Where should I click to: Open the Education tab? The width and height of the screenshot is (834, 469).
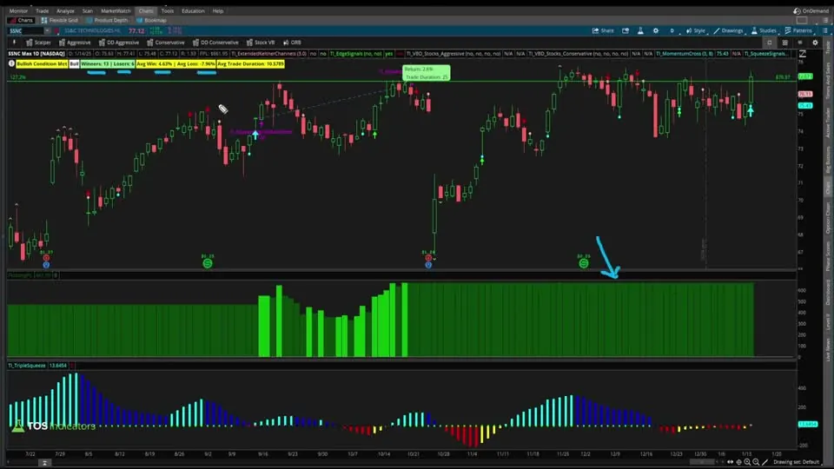[x=193, y=10]
